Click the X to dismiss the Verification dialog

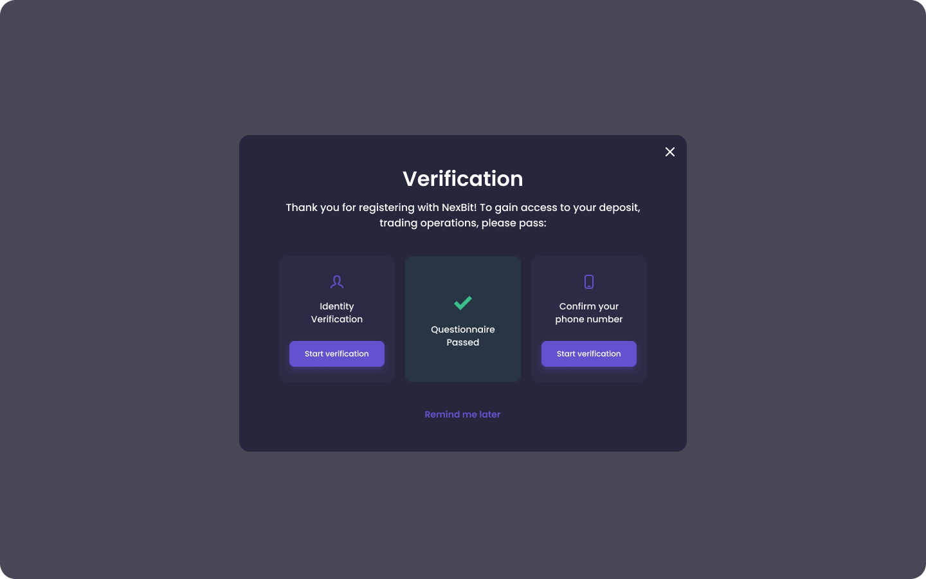[x=669, y=152]
